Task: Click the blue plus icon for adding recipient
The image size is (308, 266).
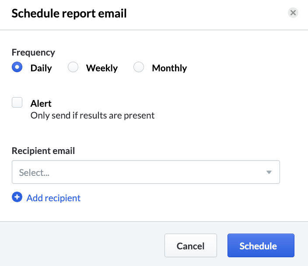Action: (17, 198)
